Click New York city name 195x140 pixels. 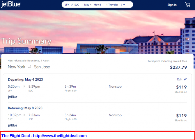coord(17,67)
